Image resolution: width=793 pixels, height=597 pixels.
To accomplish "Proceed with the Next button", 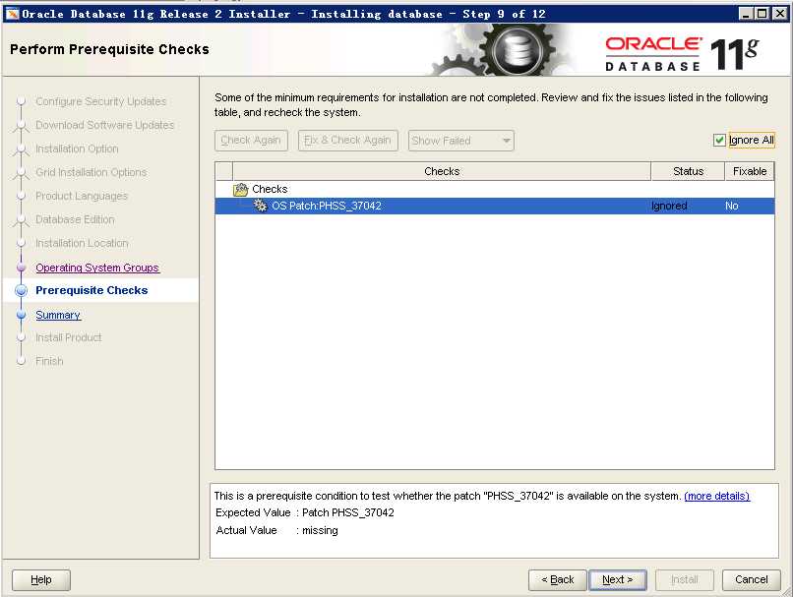I will point(618,580).
